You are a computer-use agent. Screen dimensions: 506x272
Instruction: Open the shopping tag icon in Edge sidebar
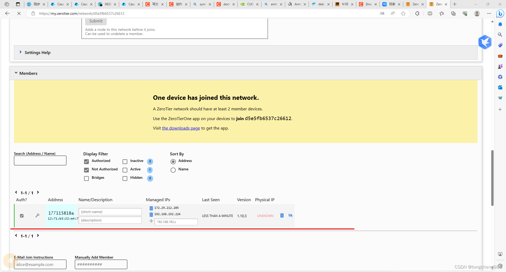500,45
